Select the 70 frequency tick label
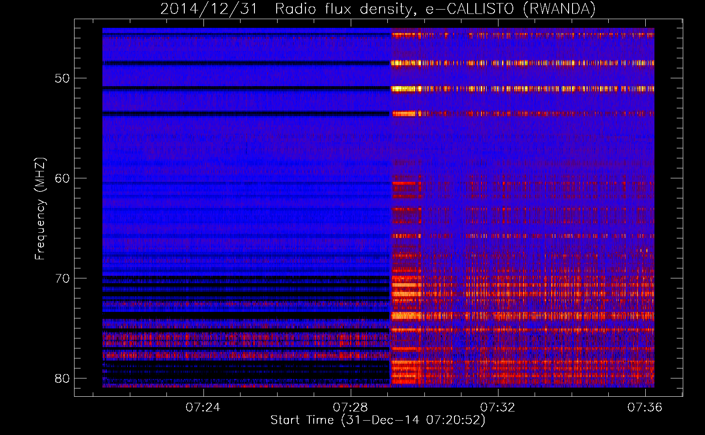Viewport: 705px width, 435px height. [x=62, y=278]
